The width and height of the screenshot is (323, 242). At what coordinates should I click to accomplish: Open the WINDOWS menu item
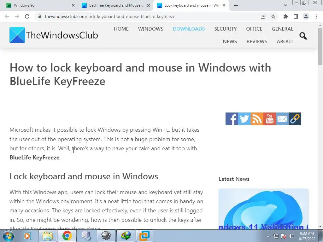tap(150, 29)
